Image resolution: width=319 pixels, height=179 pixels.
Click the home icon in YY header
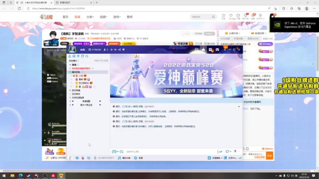coord(203,49)
